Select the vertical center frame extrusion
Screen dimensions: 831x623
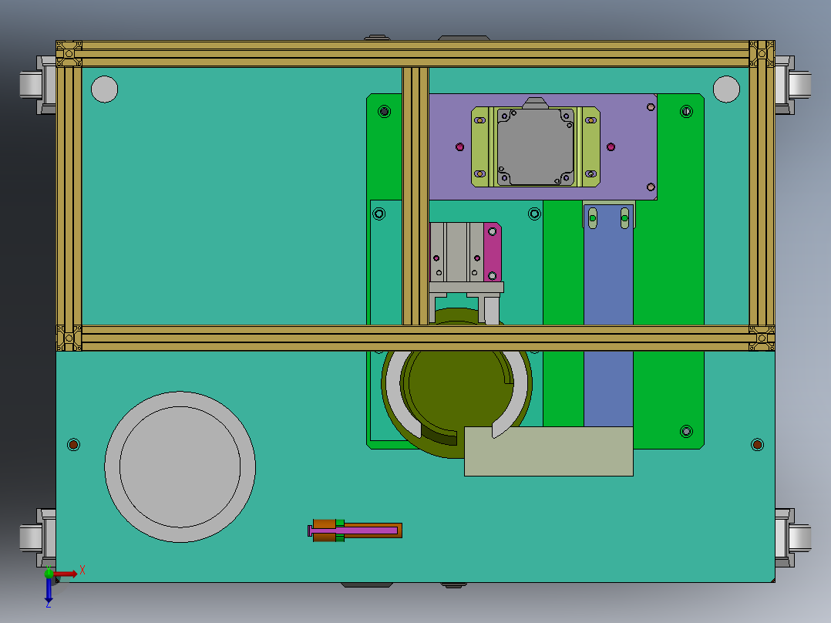[x=415, y=196]
